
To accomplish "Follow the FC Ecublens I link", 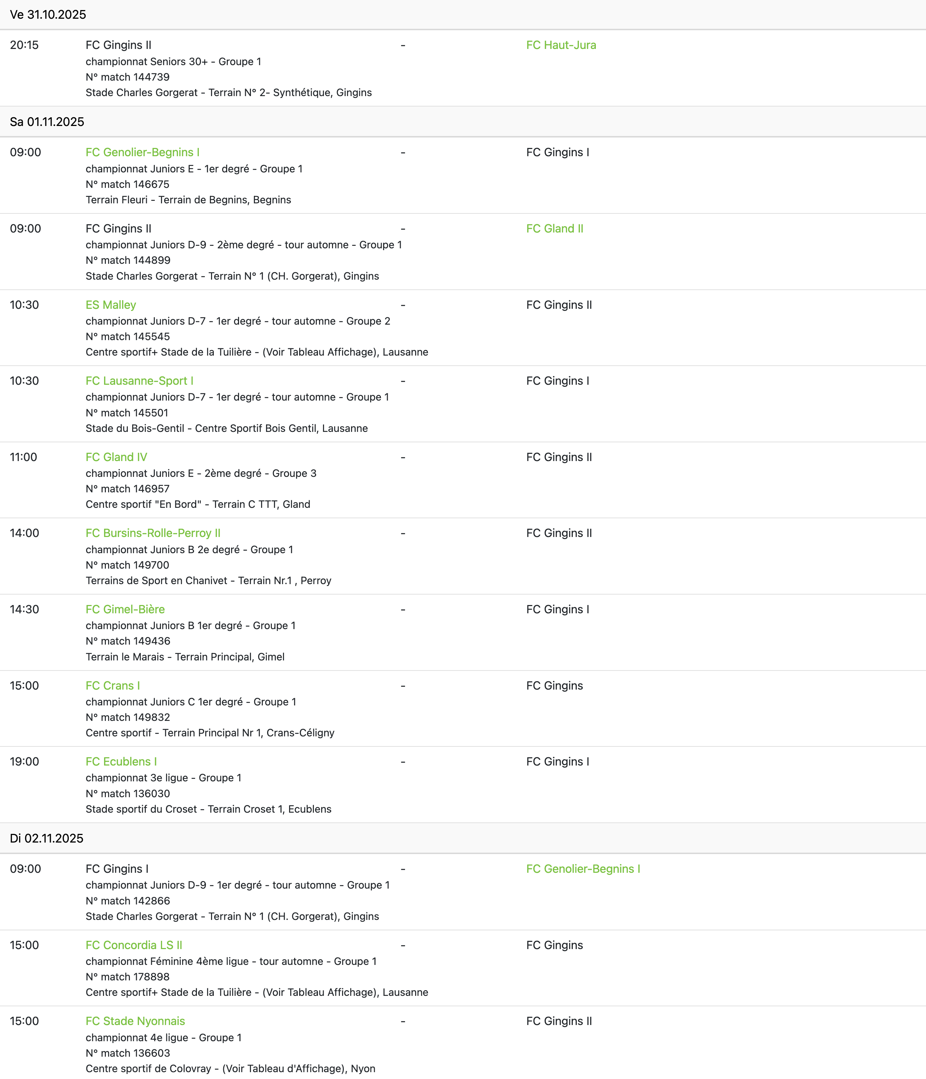I will click(121, 762).
